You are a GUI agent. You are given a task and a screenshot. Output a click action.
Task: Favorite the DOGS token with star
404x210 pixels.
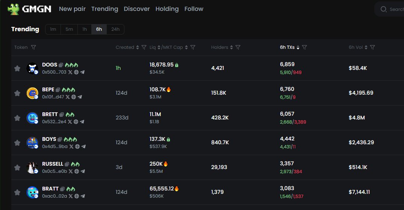pyautogui.click(x=17, y=68)
